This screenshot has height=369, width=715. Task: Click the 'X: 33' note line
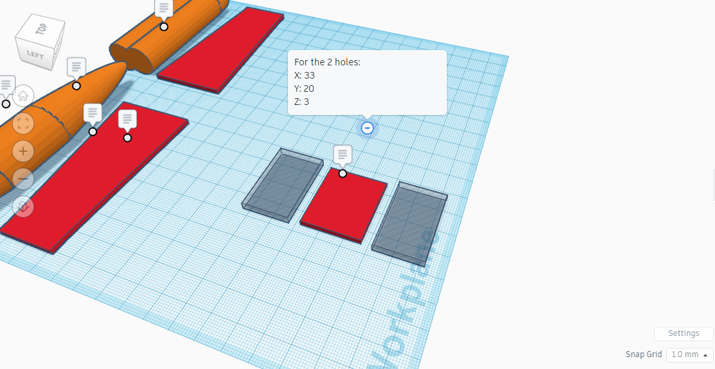(x=305, y=76)
